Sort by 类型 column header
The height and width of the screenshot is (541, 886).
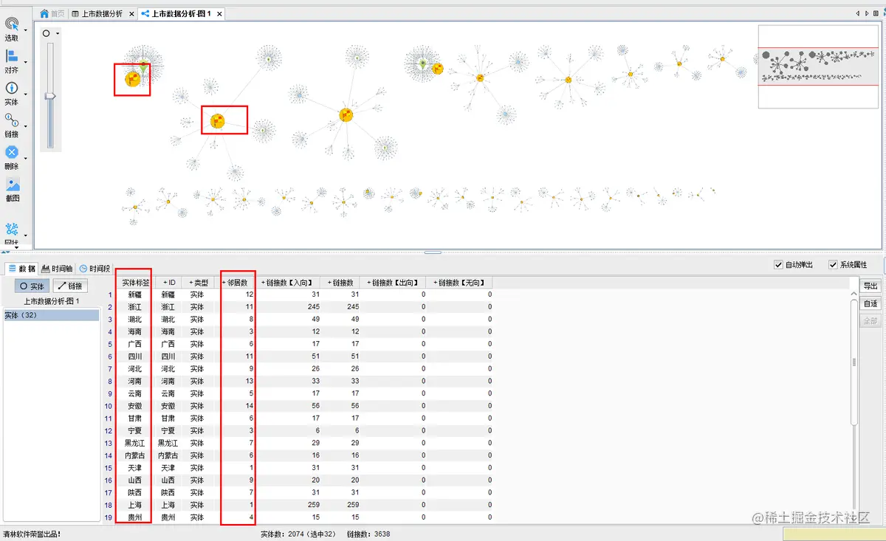click(199, 283)
